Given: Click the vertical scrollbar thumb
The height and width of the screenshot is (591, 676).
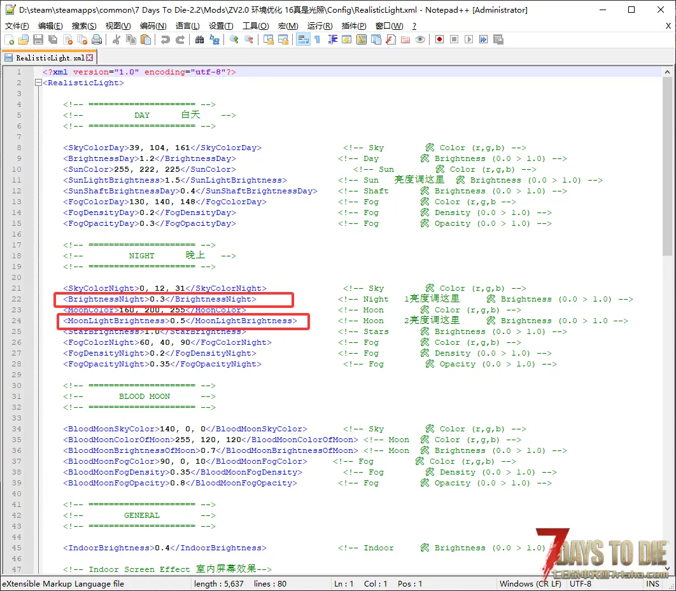Looking at the screenshot, I should [667, 165].
